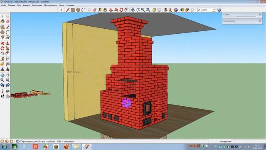Select the Circle tool in top toolbar
Viewport: 266px width, 150px height.
point(78,10)
